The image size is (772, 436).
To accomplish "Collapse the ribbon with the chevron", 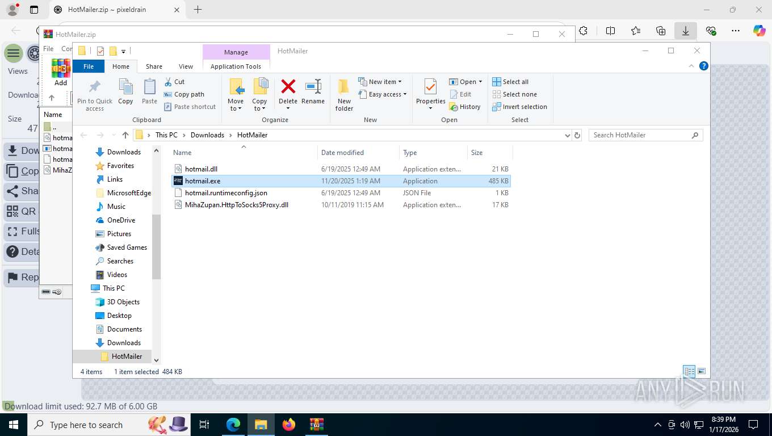I will point(691,66).
